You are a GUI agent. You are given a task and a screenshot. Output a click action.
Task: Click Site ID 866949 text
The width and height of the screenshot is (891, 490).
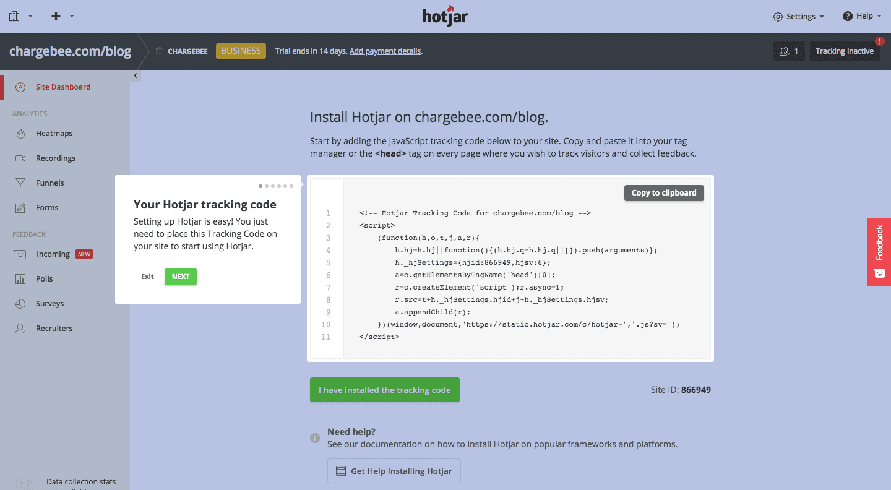(681, 390)
